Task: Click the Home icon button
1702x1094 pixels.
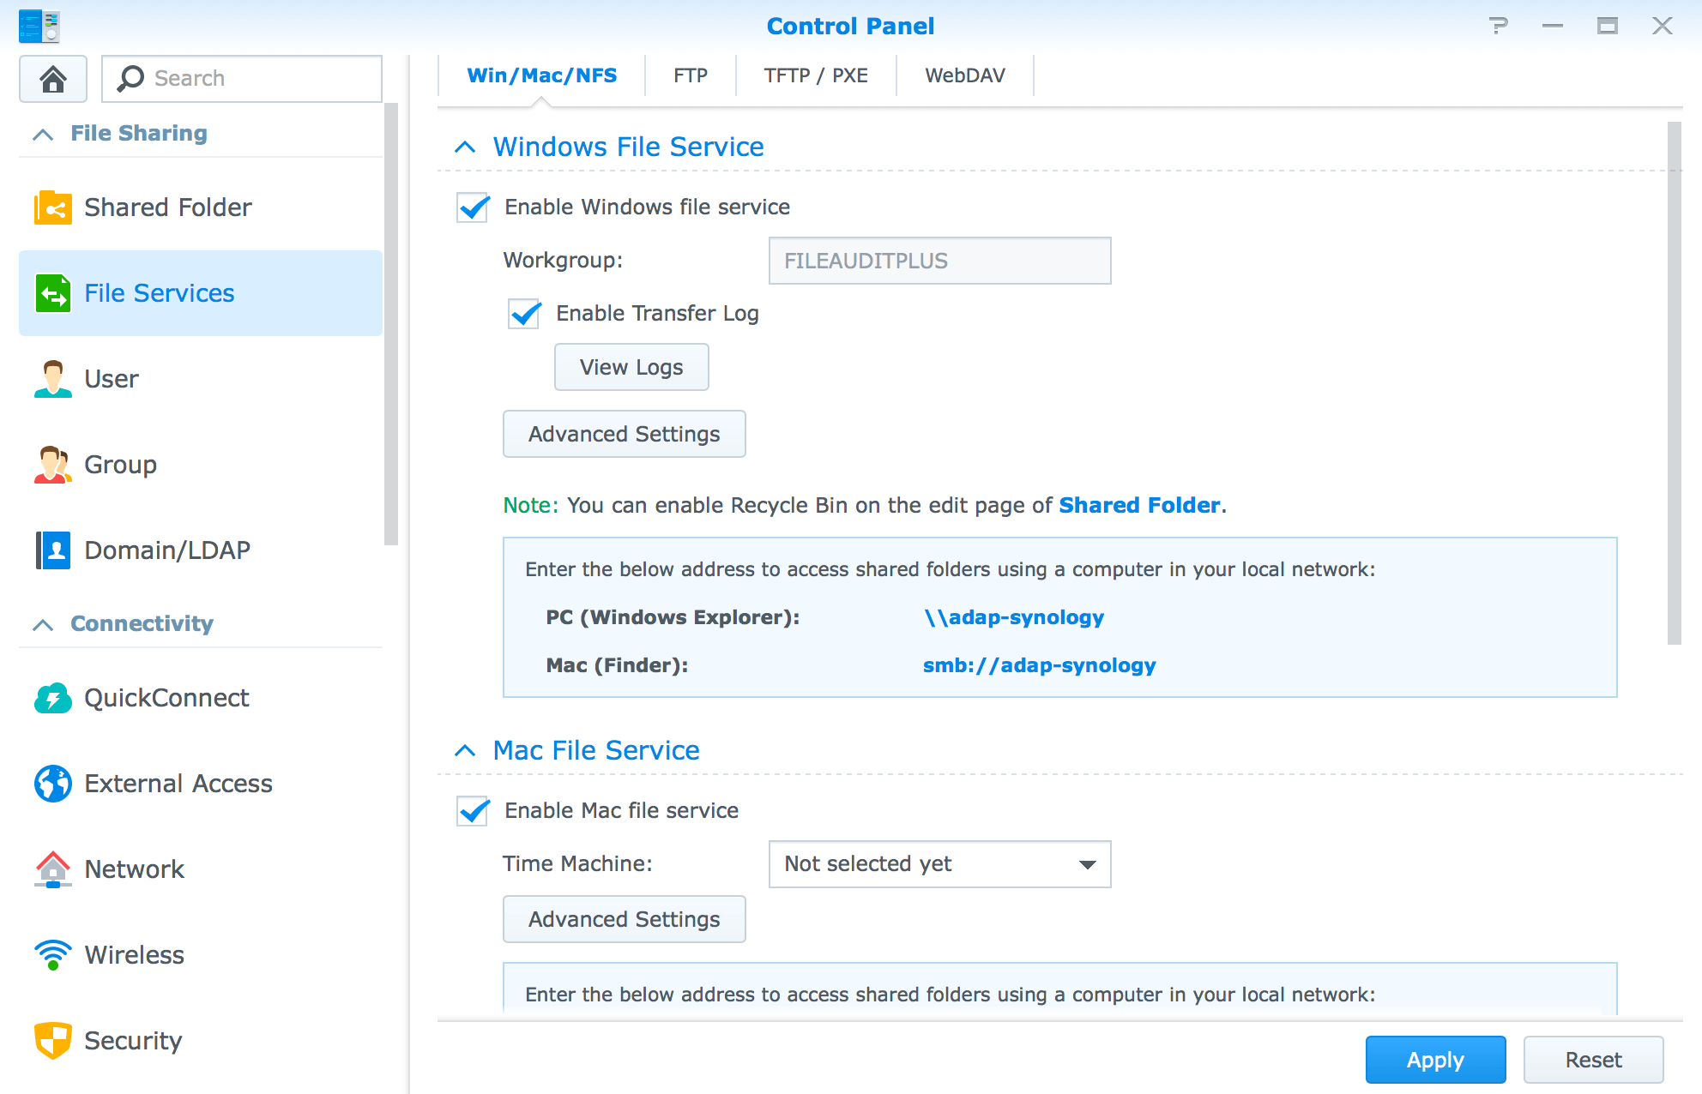Action: coord(53,79)
